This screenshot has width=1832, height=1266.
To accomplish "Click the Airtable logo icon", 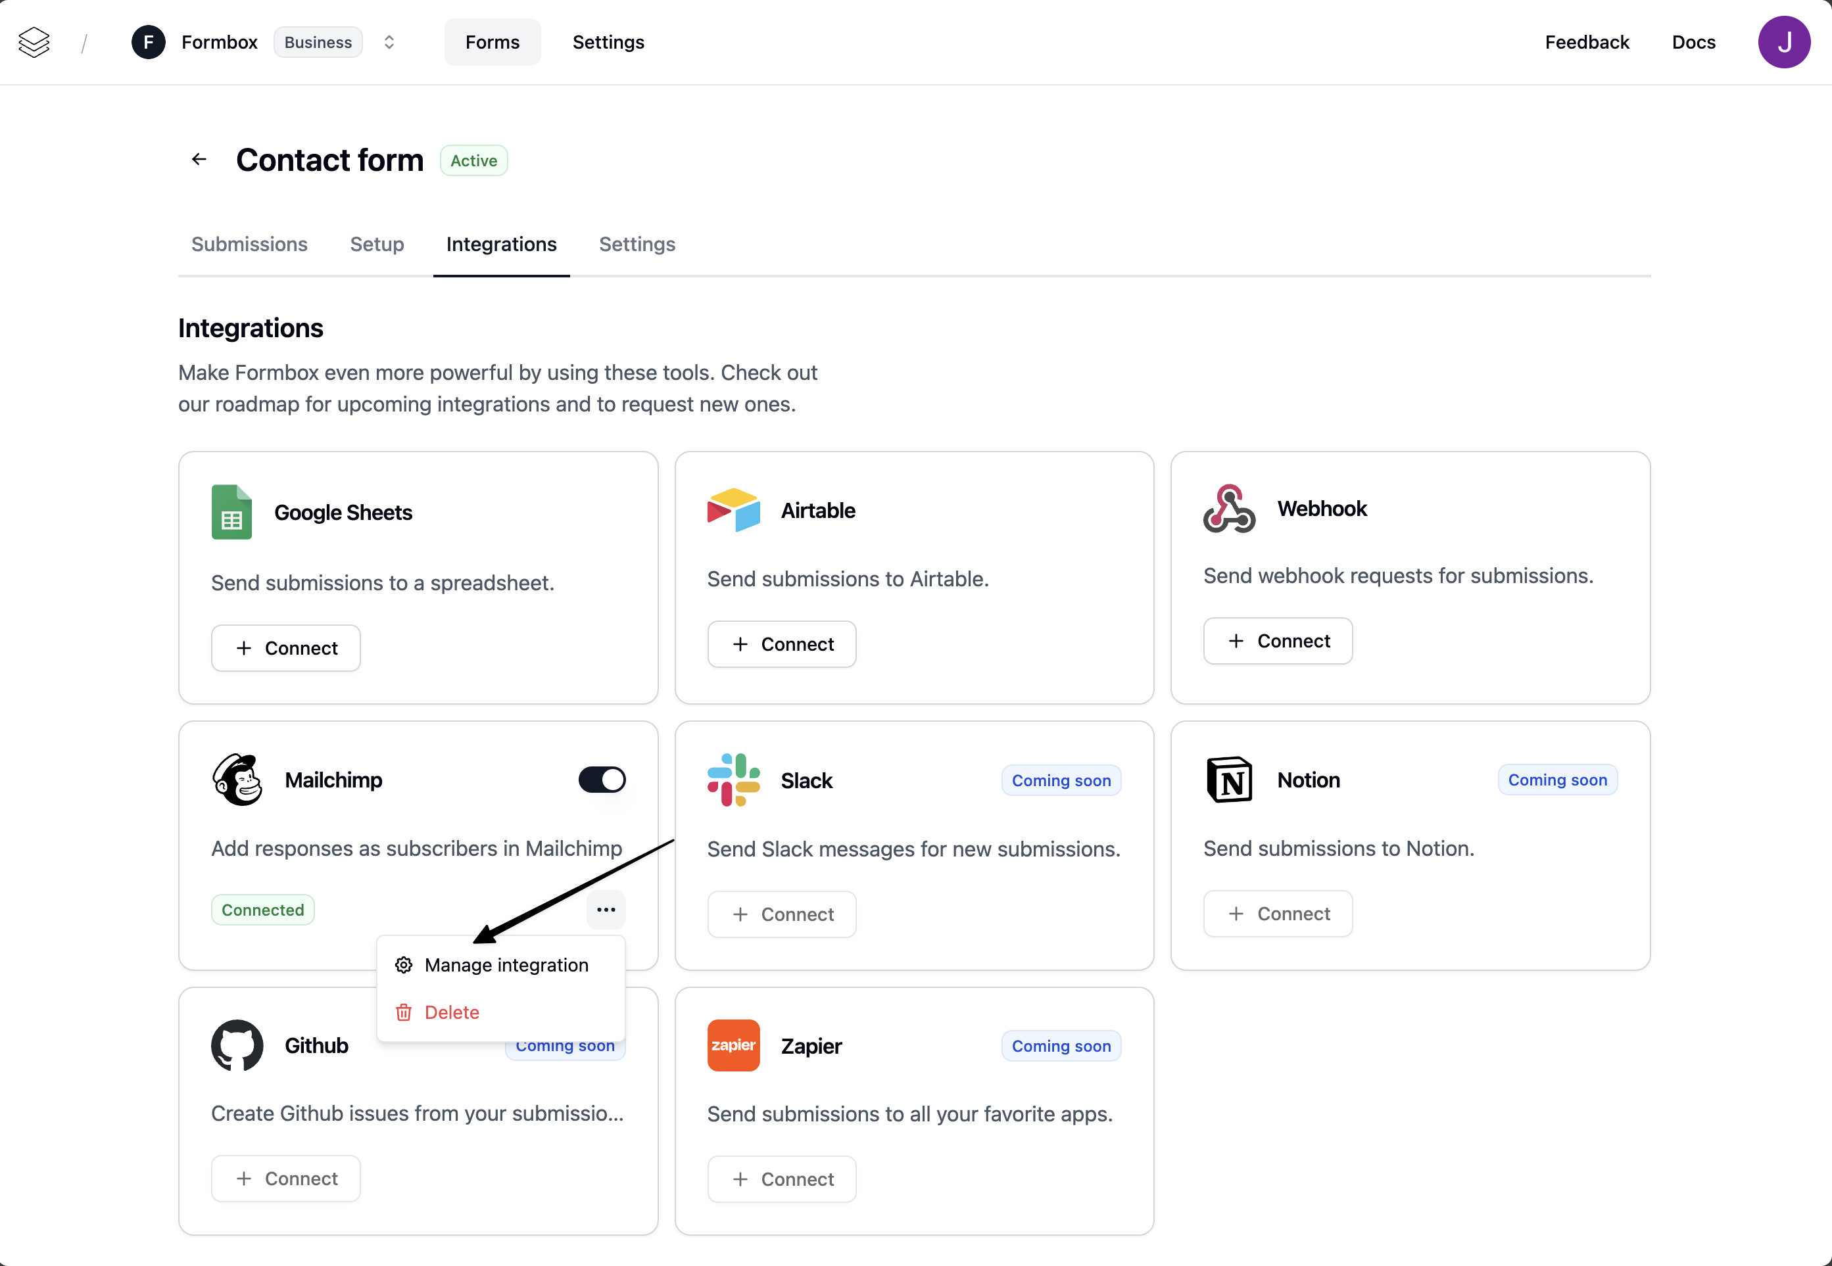I will tap(733, 510).
